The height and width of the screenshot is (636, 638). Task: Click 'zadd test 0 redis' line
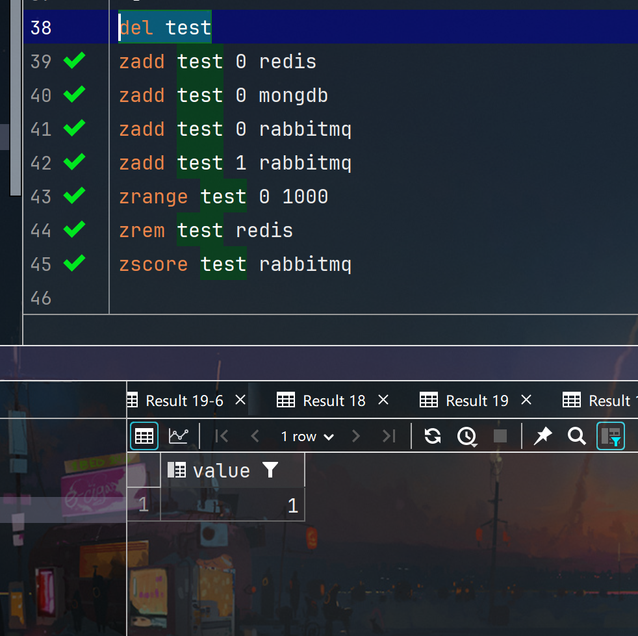point(218,62)
